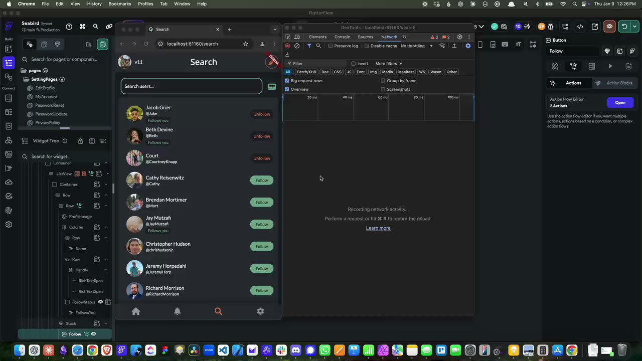The height and width of the screenshot is (361, 642).
Task: Click the blue Network settings gear
Action: (468, 46)
